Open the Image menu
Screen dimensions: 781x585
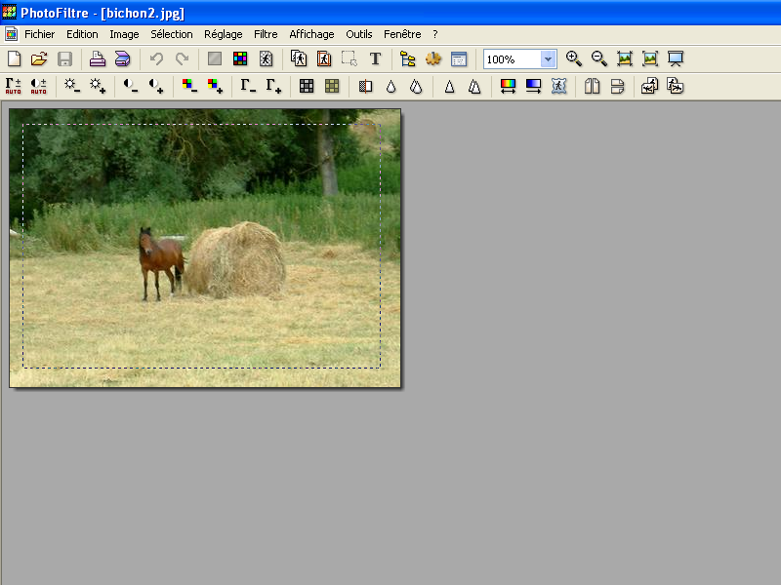pyautogui.click(x=124, y=34)
